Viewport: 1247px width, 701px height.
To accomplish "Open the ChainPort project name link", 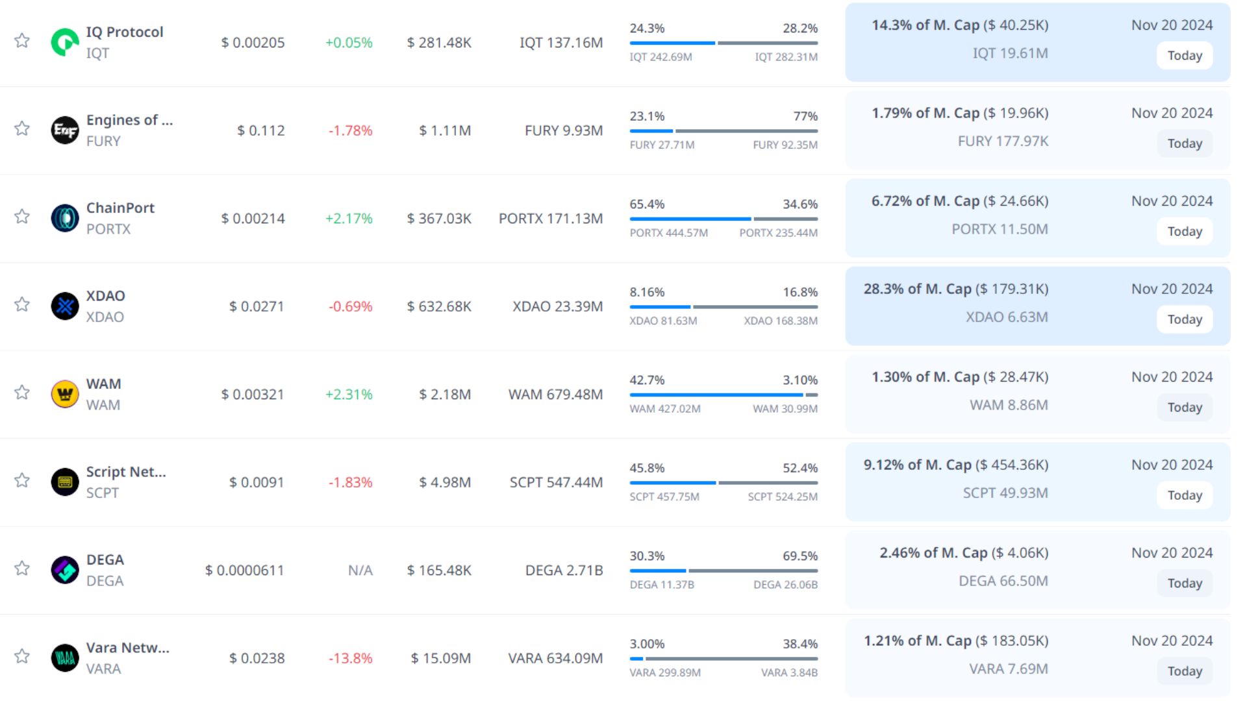I will [x=120, y=208].
